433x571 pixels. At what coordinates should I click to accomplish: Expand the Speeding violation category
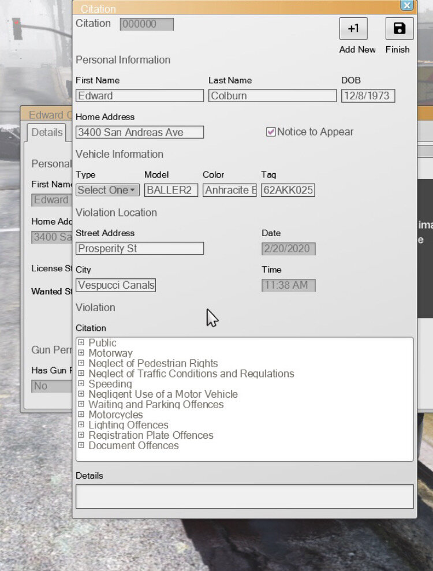81,384
